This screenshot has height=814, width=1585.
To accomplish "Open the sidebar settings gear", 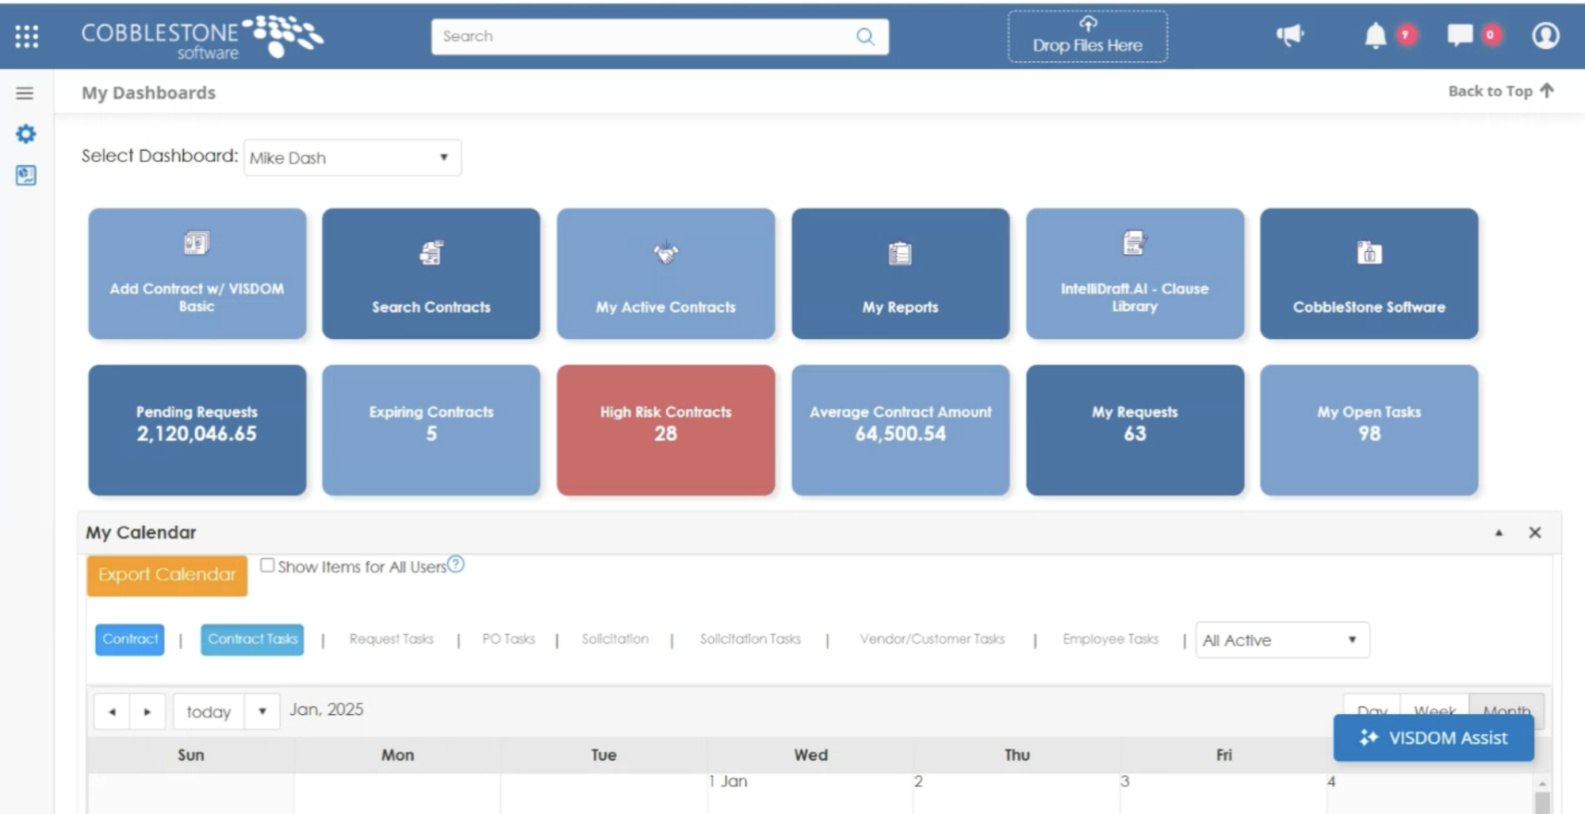I will pyautogui.click(x=25, y=134).
